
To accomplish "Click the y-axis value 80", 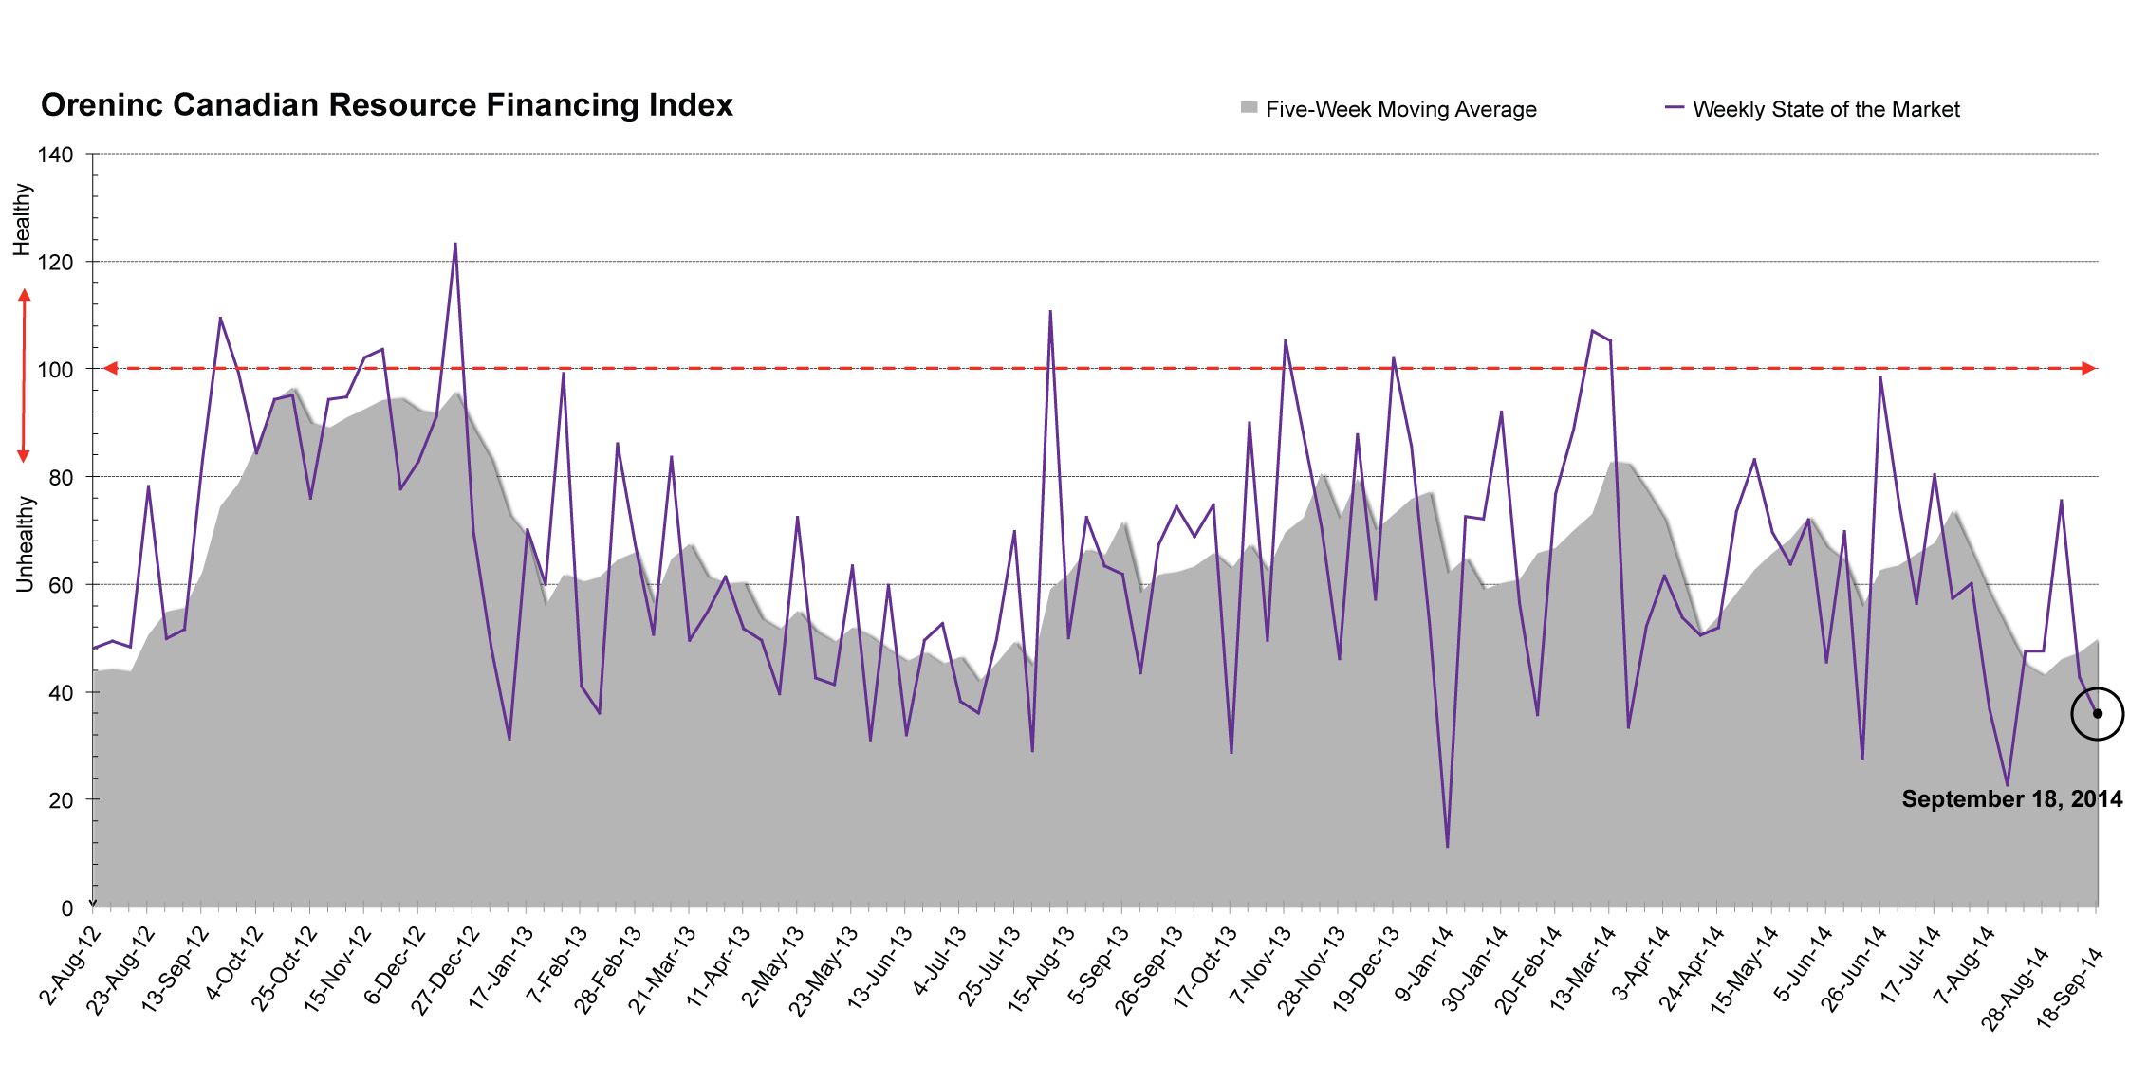I will (61, 478).
